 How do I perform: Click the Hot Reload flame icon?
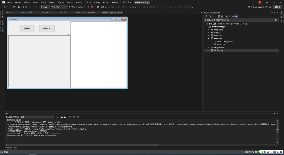click(92, 7)
